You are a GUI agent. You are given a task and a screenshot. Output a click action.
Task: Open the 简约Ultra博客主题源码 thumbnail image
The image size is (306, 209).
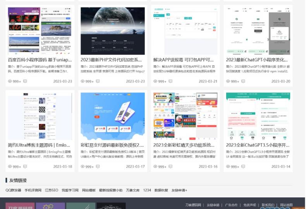pos(40,116)
